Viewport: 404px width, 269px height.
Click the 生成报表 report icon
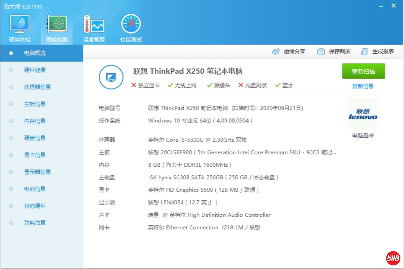pos(364,52)
